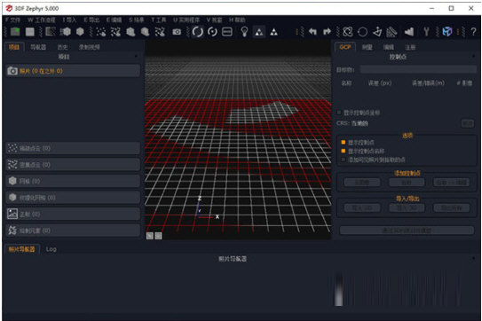The image size is (482, 321).
Task: Expand the 密集点云 (0) row
Action: [x=73, y=165]
